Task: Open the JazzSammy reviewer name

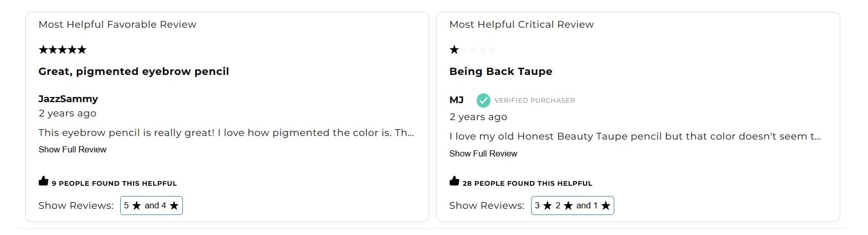Action: pyautogui.click(x=68, y=99)
